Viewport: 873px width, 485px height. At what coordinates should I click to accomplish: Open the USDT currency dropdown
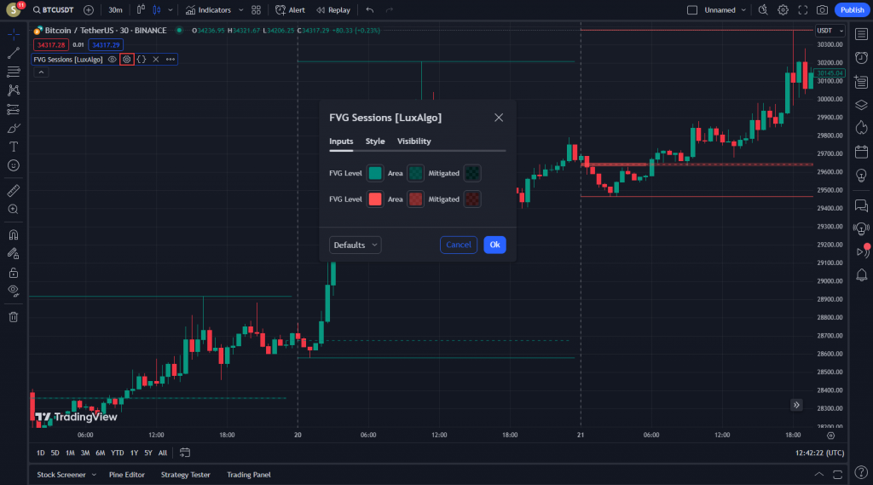pyautogui.click(x=830, y=31)
